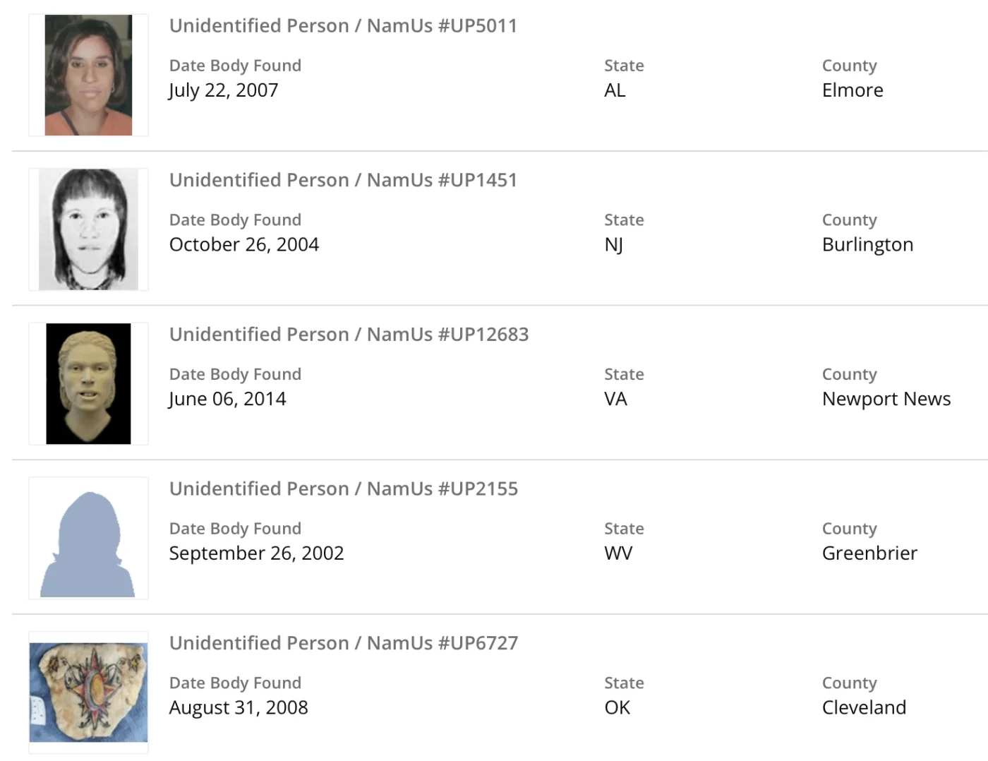
Task: Click the UP1451 sketch thumbnail
Action: [x=88, y=229]
